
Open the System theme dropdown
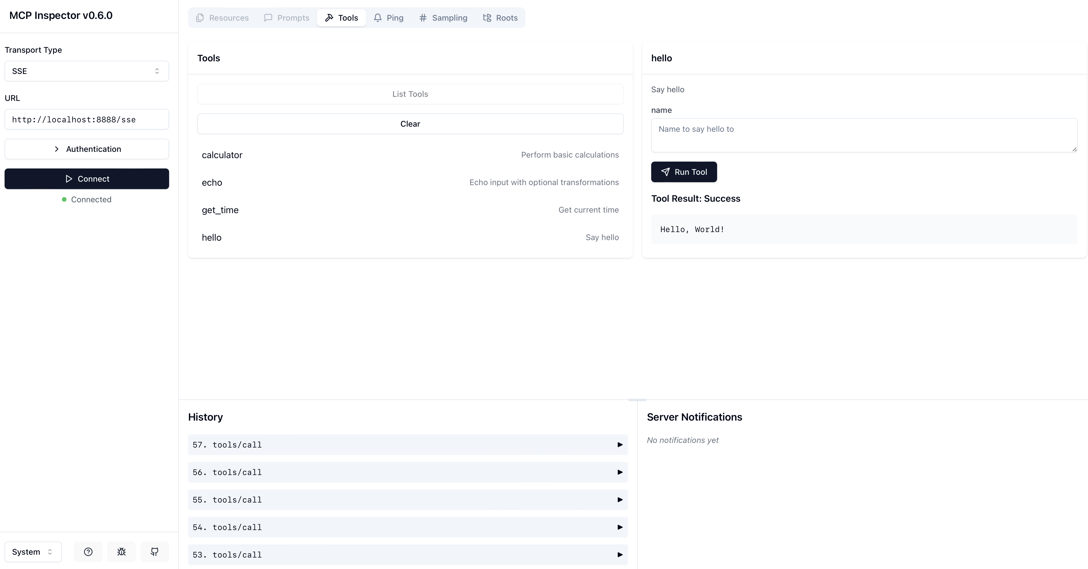(33, 552)
